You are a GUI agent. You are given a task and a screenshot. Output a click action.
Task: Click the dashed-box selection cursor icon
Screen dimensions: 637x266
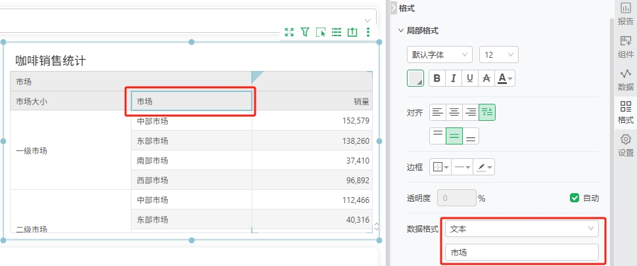321,32
